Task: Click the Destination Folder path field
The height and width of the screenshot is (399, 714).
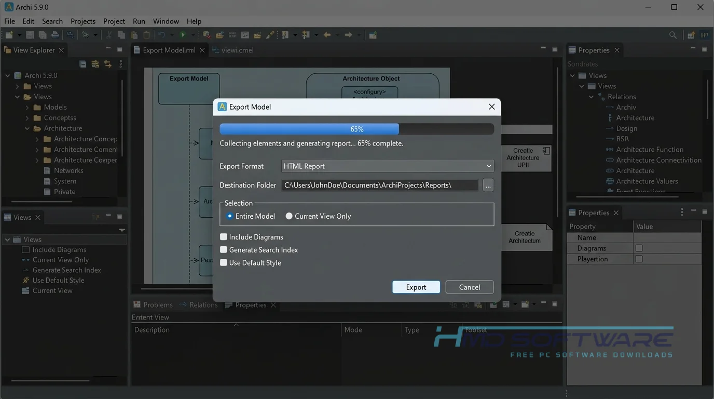Action: tap(380, 185)
